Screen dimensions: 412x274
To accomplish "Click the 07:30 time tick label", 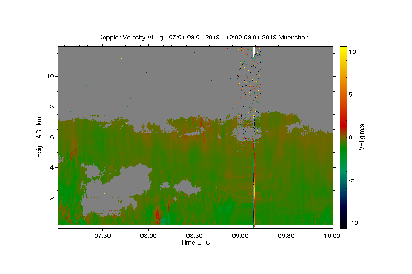I will (x=102, y=236).
